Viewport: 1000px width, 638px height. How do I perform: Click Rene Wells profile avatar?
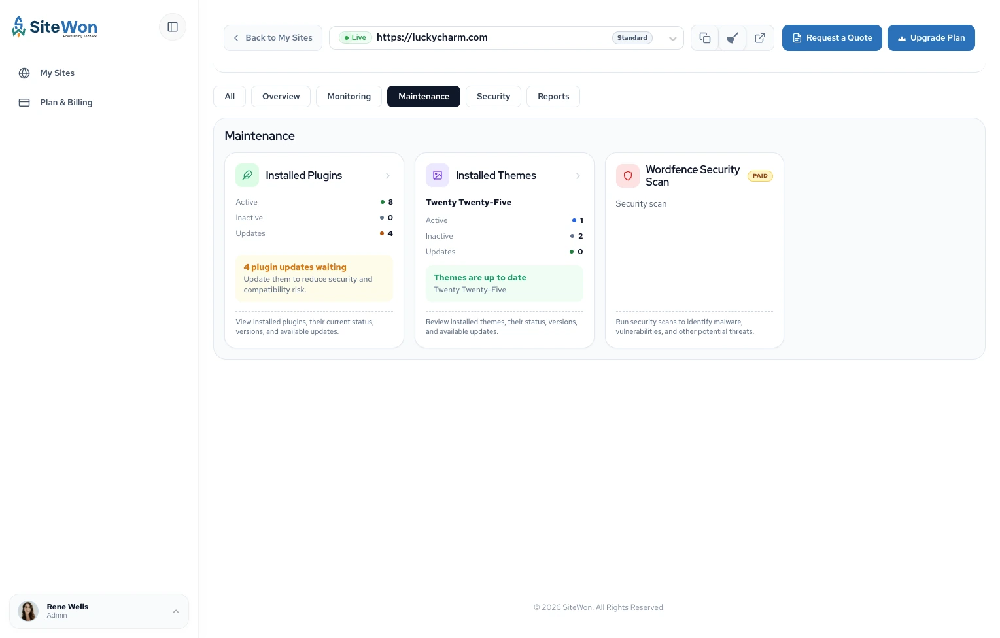(x=28, y=611)
